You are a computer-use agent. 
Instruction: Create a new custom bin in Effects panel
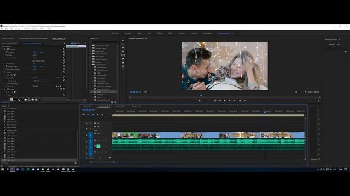pyautogui.click(x=112, y=102)
